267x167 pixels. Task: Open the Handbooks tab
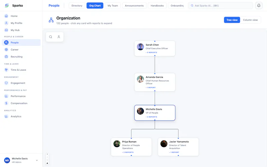click(x=157, y=6)
